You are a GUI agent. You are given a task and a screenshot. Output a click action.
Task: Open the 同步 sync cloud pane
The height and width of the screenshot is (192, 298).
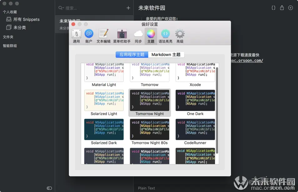[x=138, y=36]
